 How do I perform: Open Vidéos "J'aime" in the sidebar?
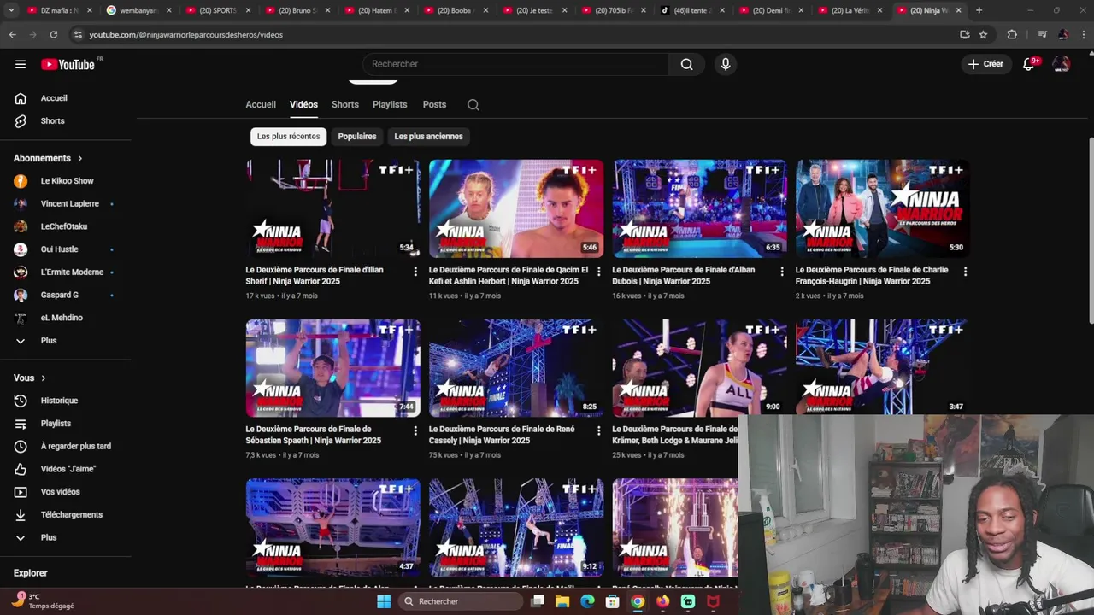68,469
